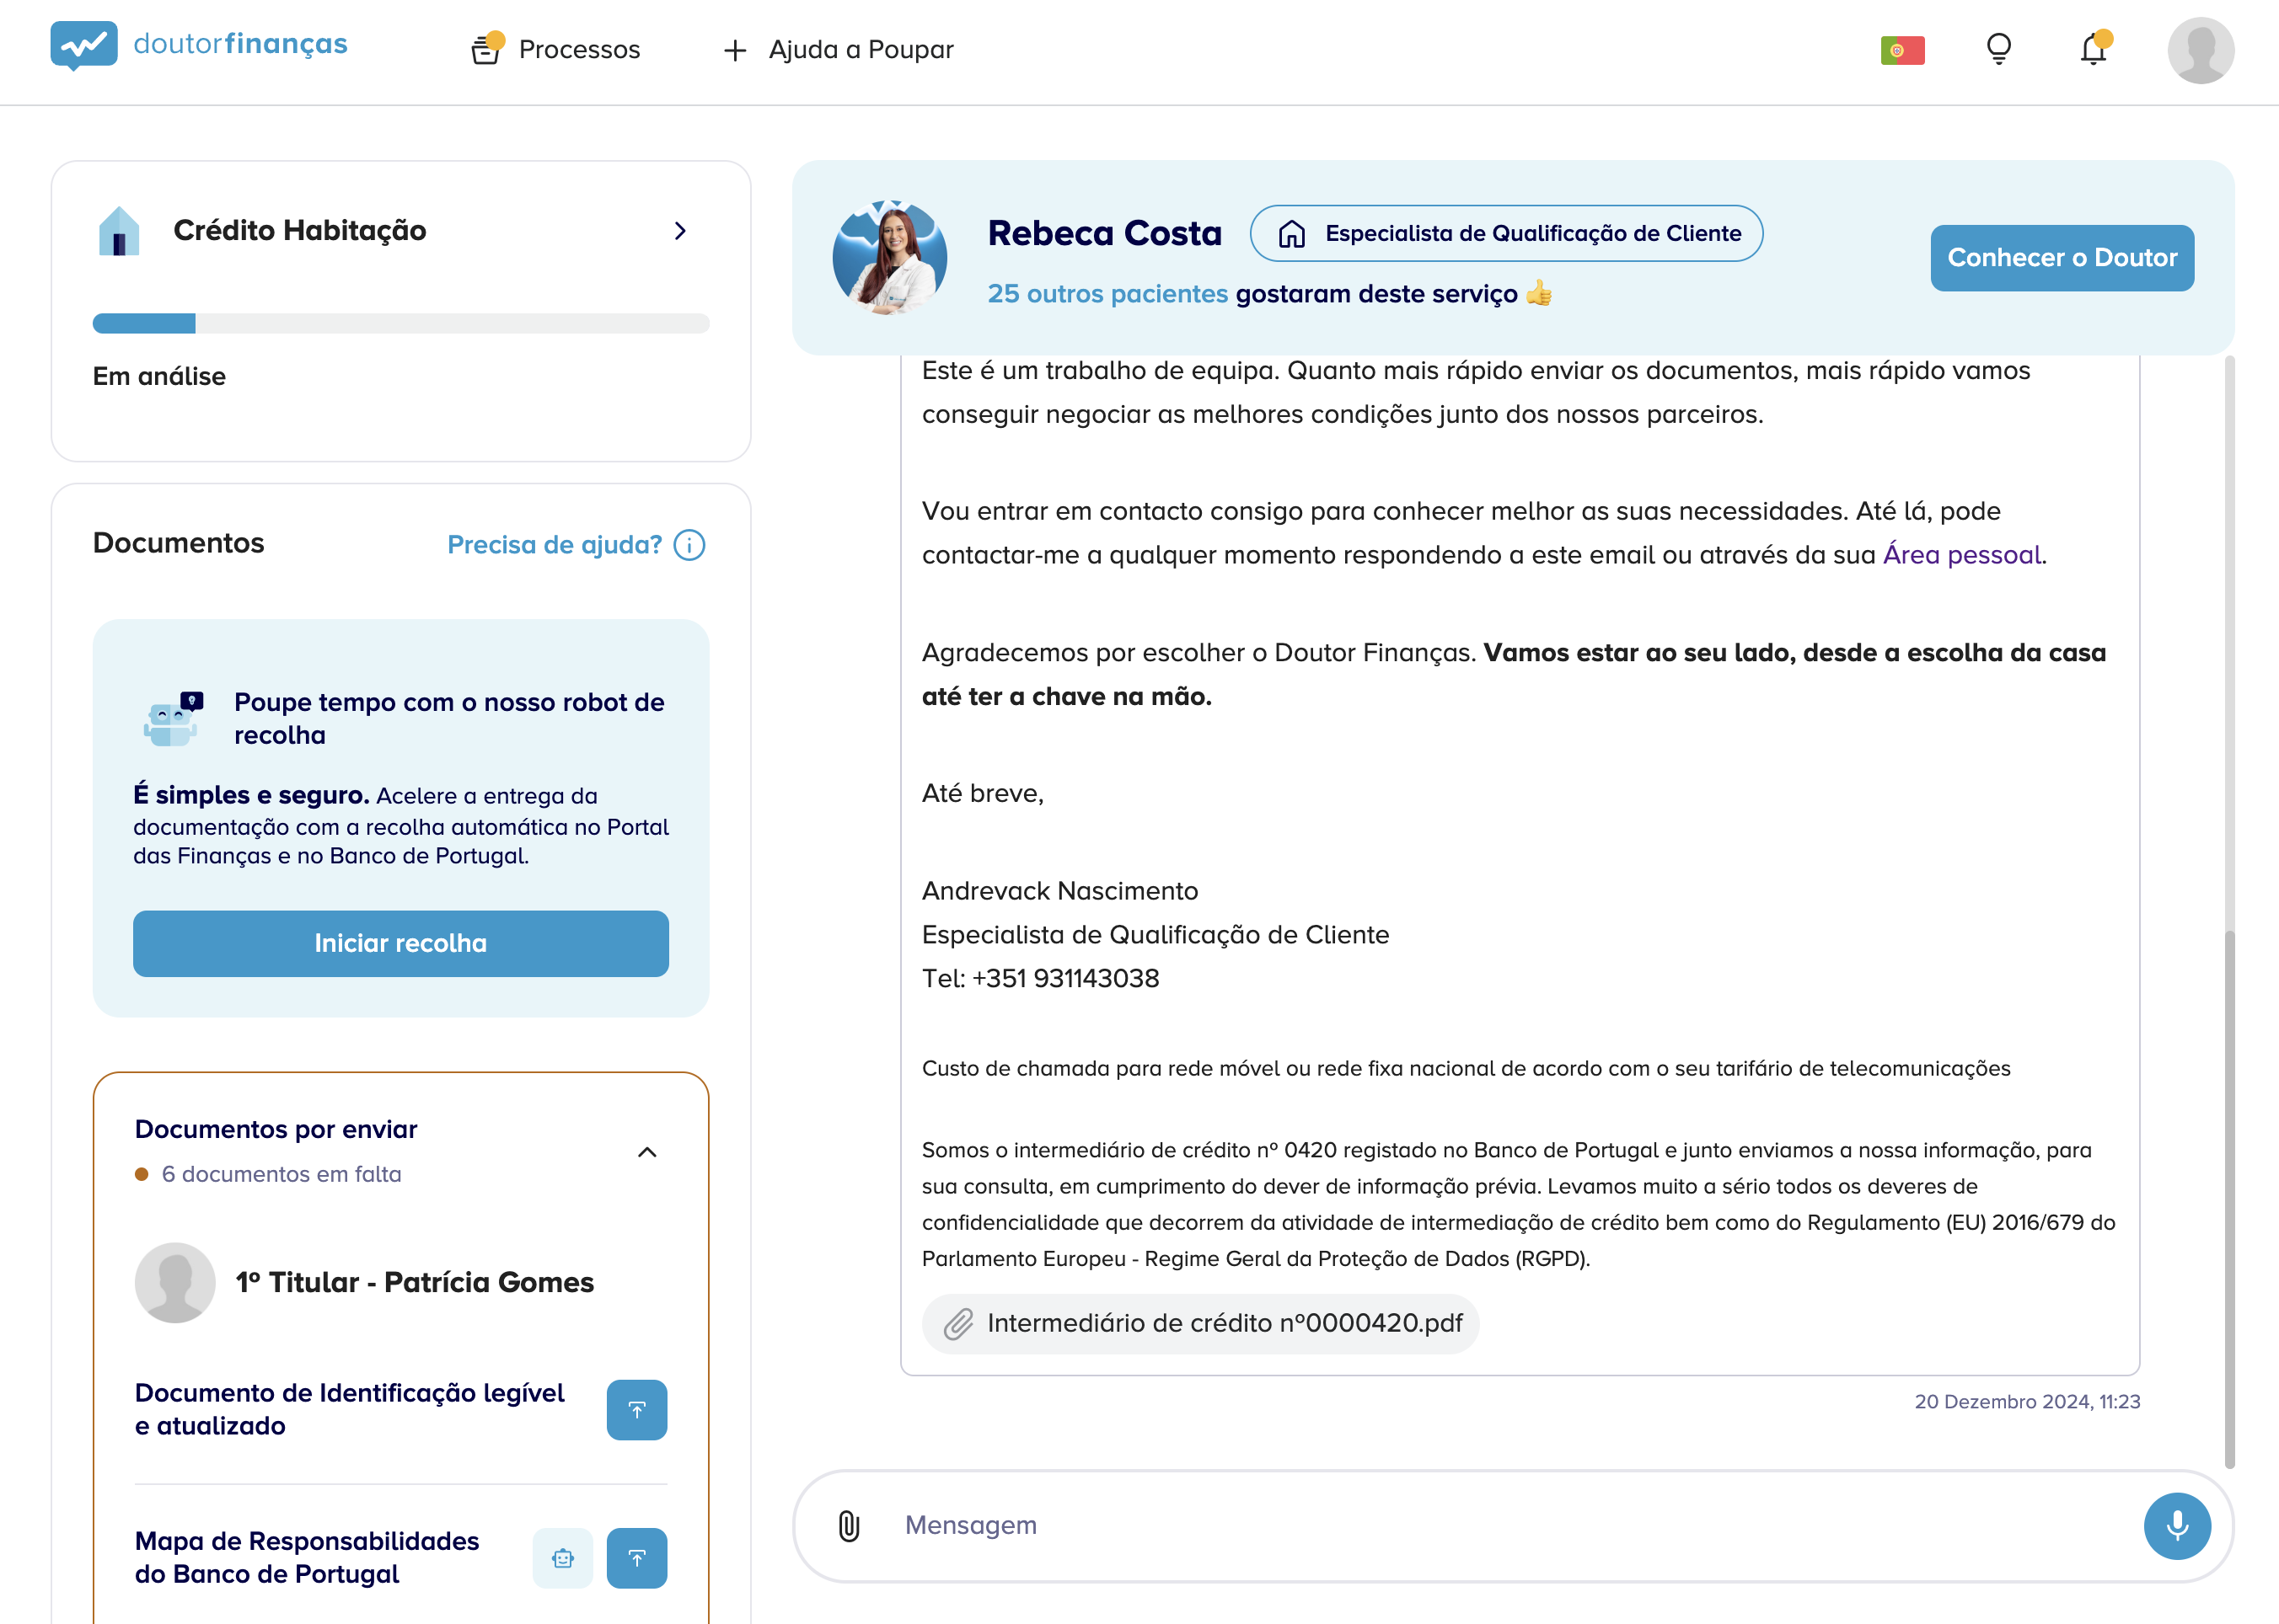Collapse the Documentos por enviar section

[x=647, y=1152]
